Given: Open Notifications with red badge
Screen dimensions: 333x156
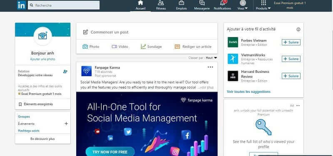Looking at the screenshot, I should point(222,5).
